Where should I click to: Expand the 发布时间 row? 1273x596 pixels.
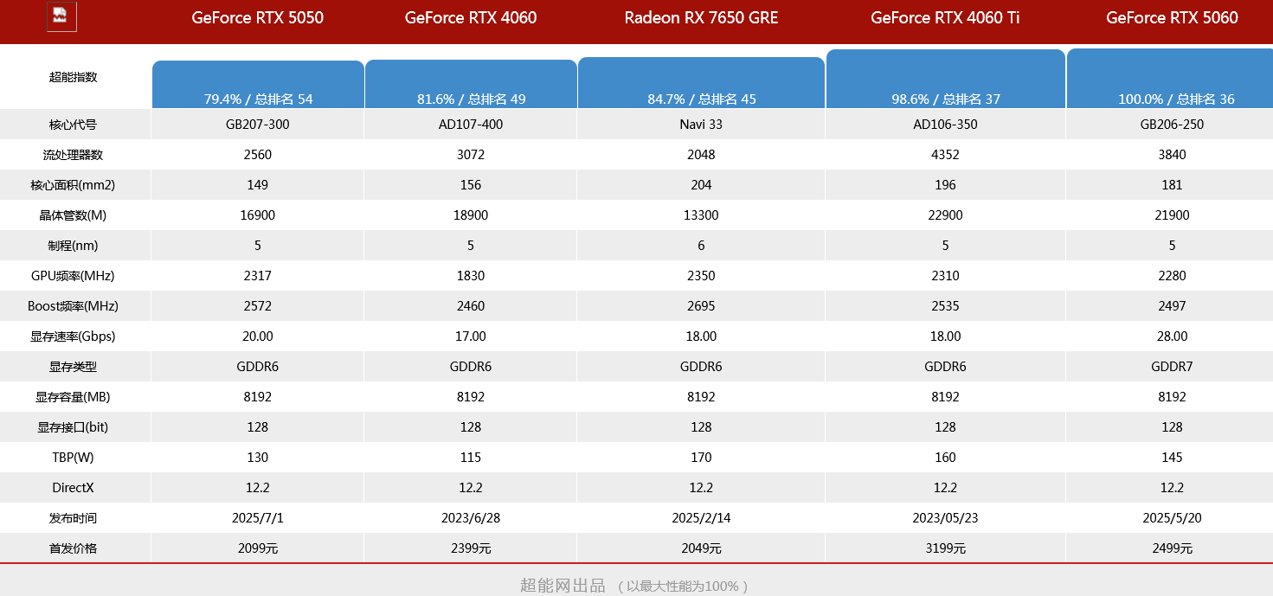click(75, 517)
